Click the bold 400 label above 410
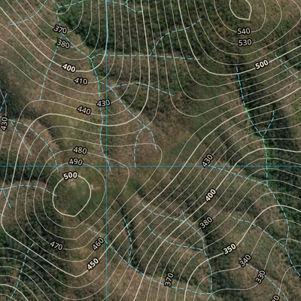This screenshot has width=301, height=301. (69, 68)
